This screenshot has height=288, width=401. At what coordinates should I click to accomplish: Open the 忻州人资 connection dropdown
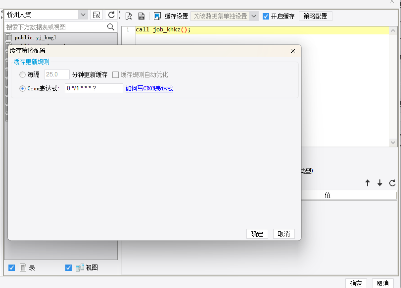tap(83, 15)
